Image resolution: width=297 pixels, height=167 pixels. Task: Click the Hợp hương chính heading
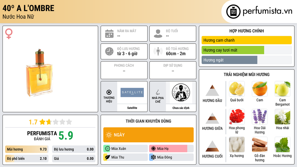(247, 31)
